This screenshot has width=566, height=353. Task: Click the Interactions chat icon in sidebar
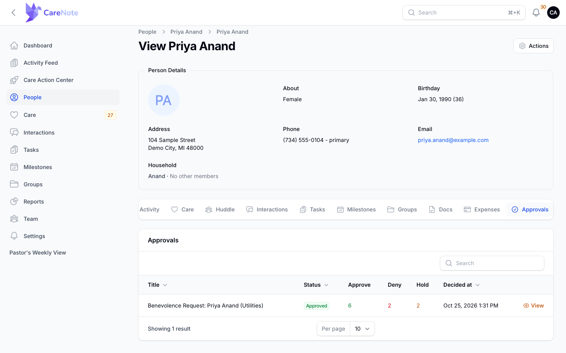14,133
